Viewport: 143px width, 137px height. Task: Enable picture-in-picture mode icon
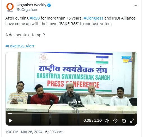click(x=124, y=121)
